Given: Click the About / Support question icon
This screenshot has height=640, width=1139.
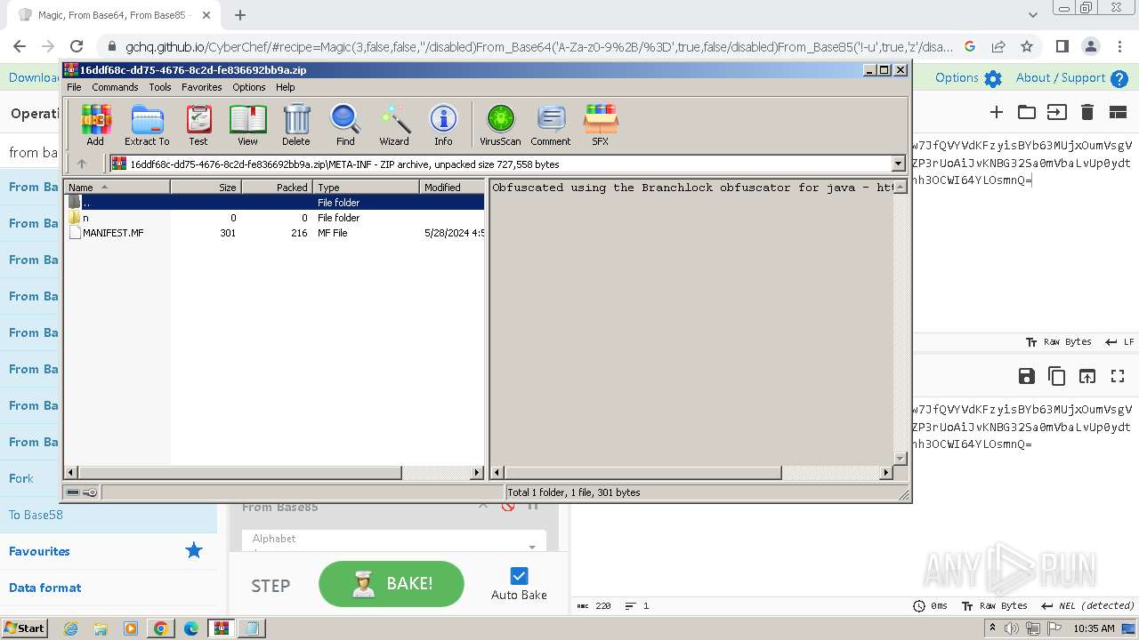Looking at the screenshot, I should 1119,78.
